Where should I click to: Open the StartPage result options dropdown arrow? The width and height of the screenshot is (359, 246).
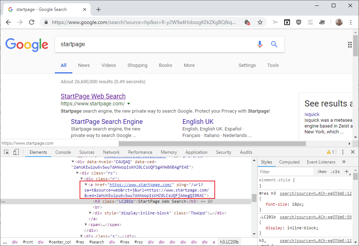129,104
